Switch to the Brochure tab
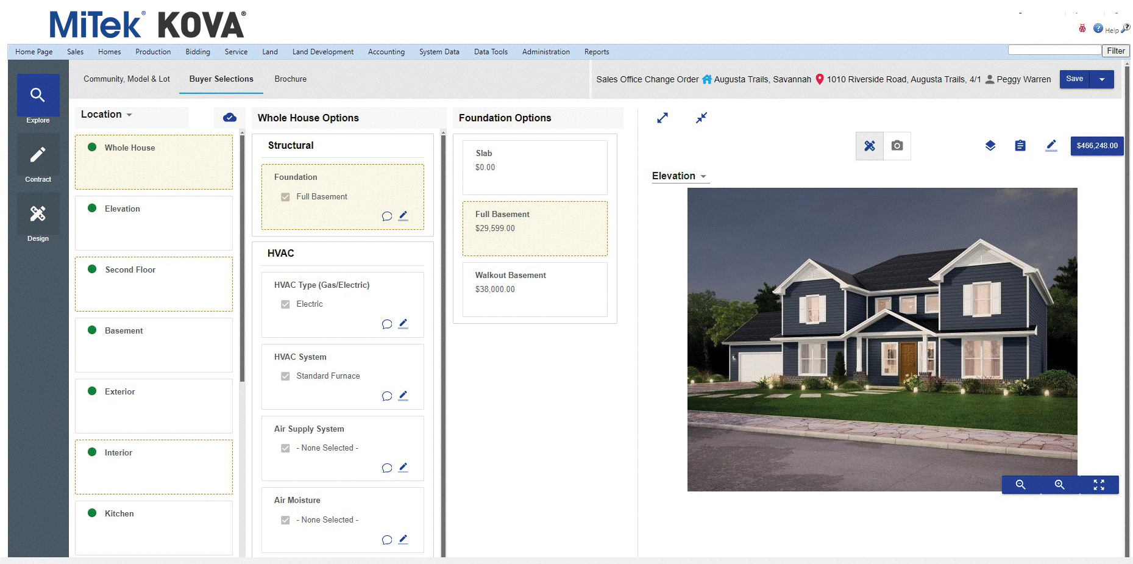 click(290, 79)
